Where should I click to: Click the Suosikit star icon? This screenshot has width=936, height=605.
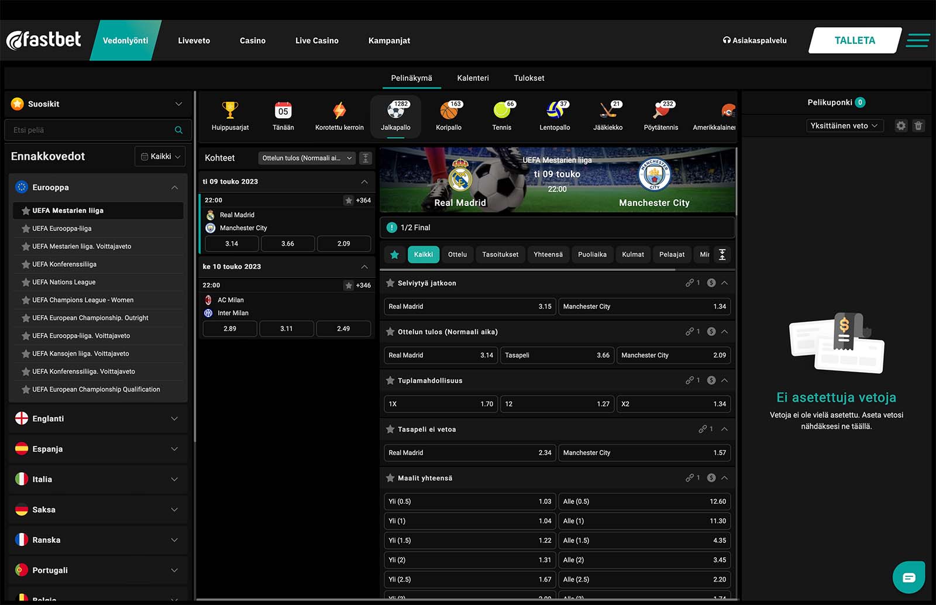pyautogui.click(x=18, y=104)
